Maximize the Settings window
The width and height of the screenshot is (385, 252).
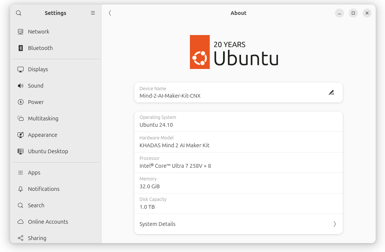pos(353,13)
